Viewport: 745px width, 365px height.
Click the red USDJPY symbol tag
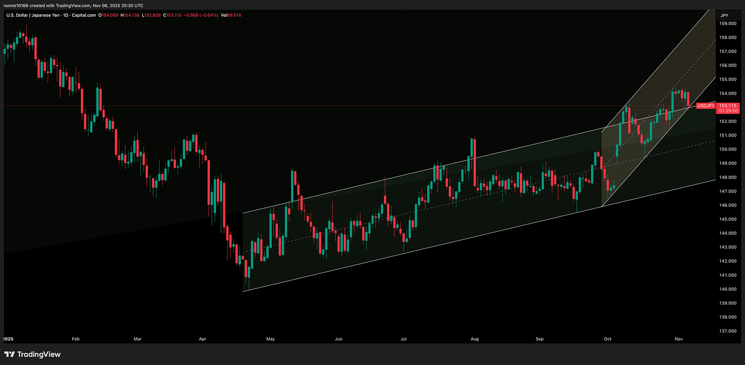(x=706, y=105)
